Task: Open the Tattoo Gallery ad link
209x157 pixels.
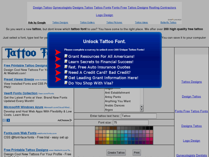Action: (87, 22)
